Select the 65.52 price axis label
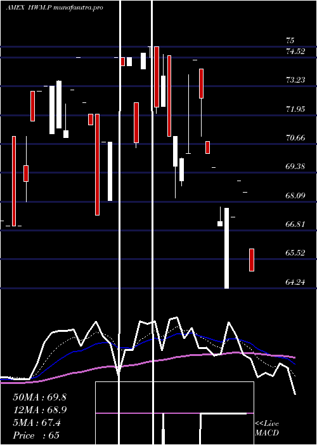317x445 pixels. [x=295, y=253]
